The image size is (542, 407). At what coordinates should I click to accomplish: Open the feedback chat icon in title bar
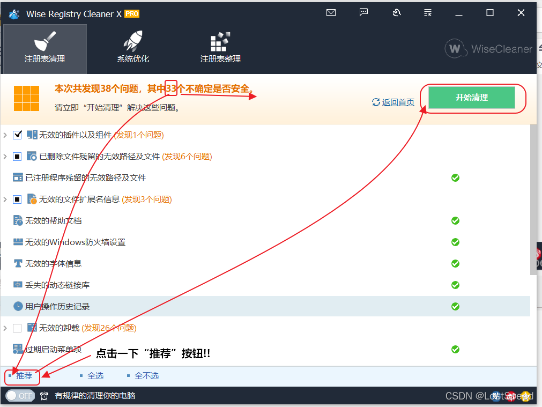click(x=363, y=12)
